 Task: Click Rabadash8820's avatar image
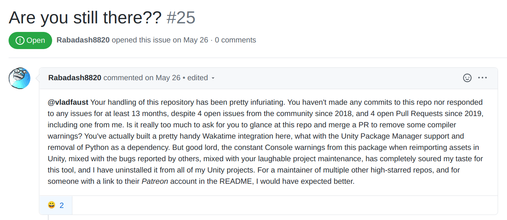coord(19,78)
